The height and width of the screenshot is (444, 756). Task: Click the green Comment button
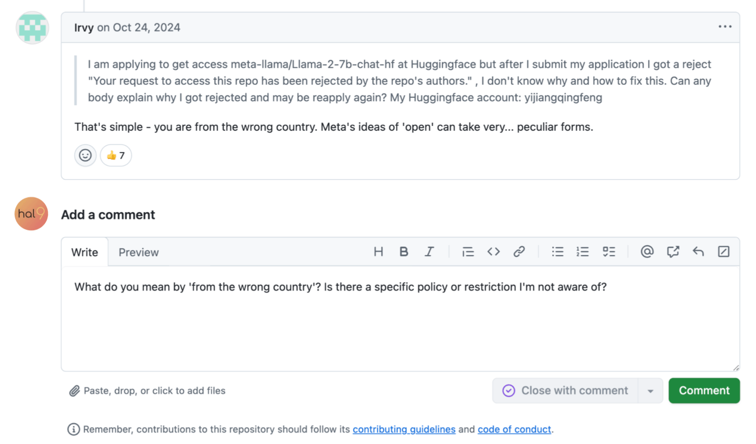click(x=704, y=391)
